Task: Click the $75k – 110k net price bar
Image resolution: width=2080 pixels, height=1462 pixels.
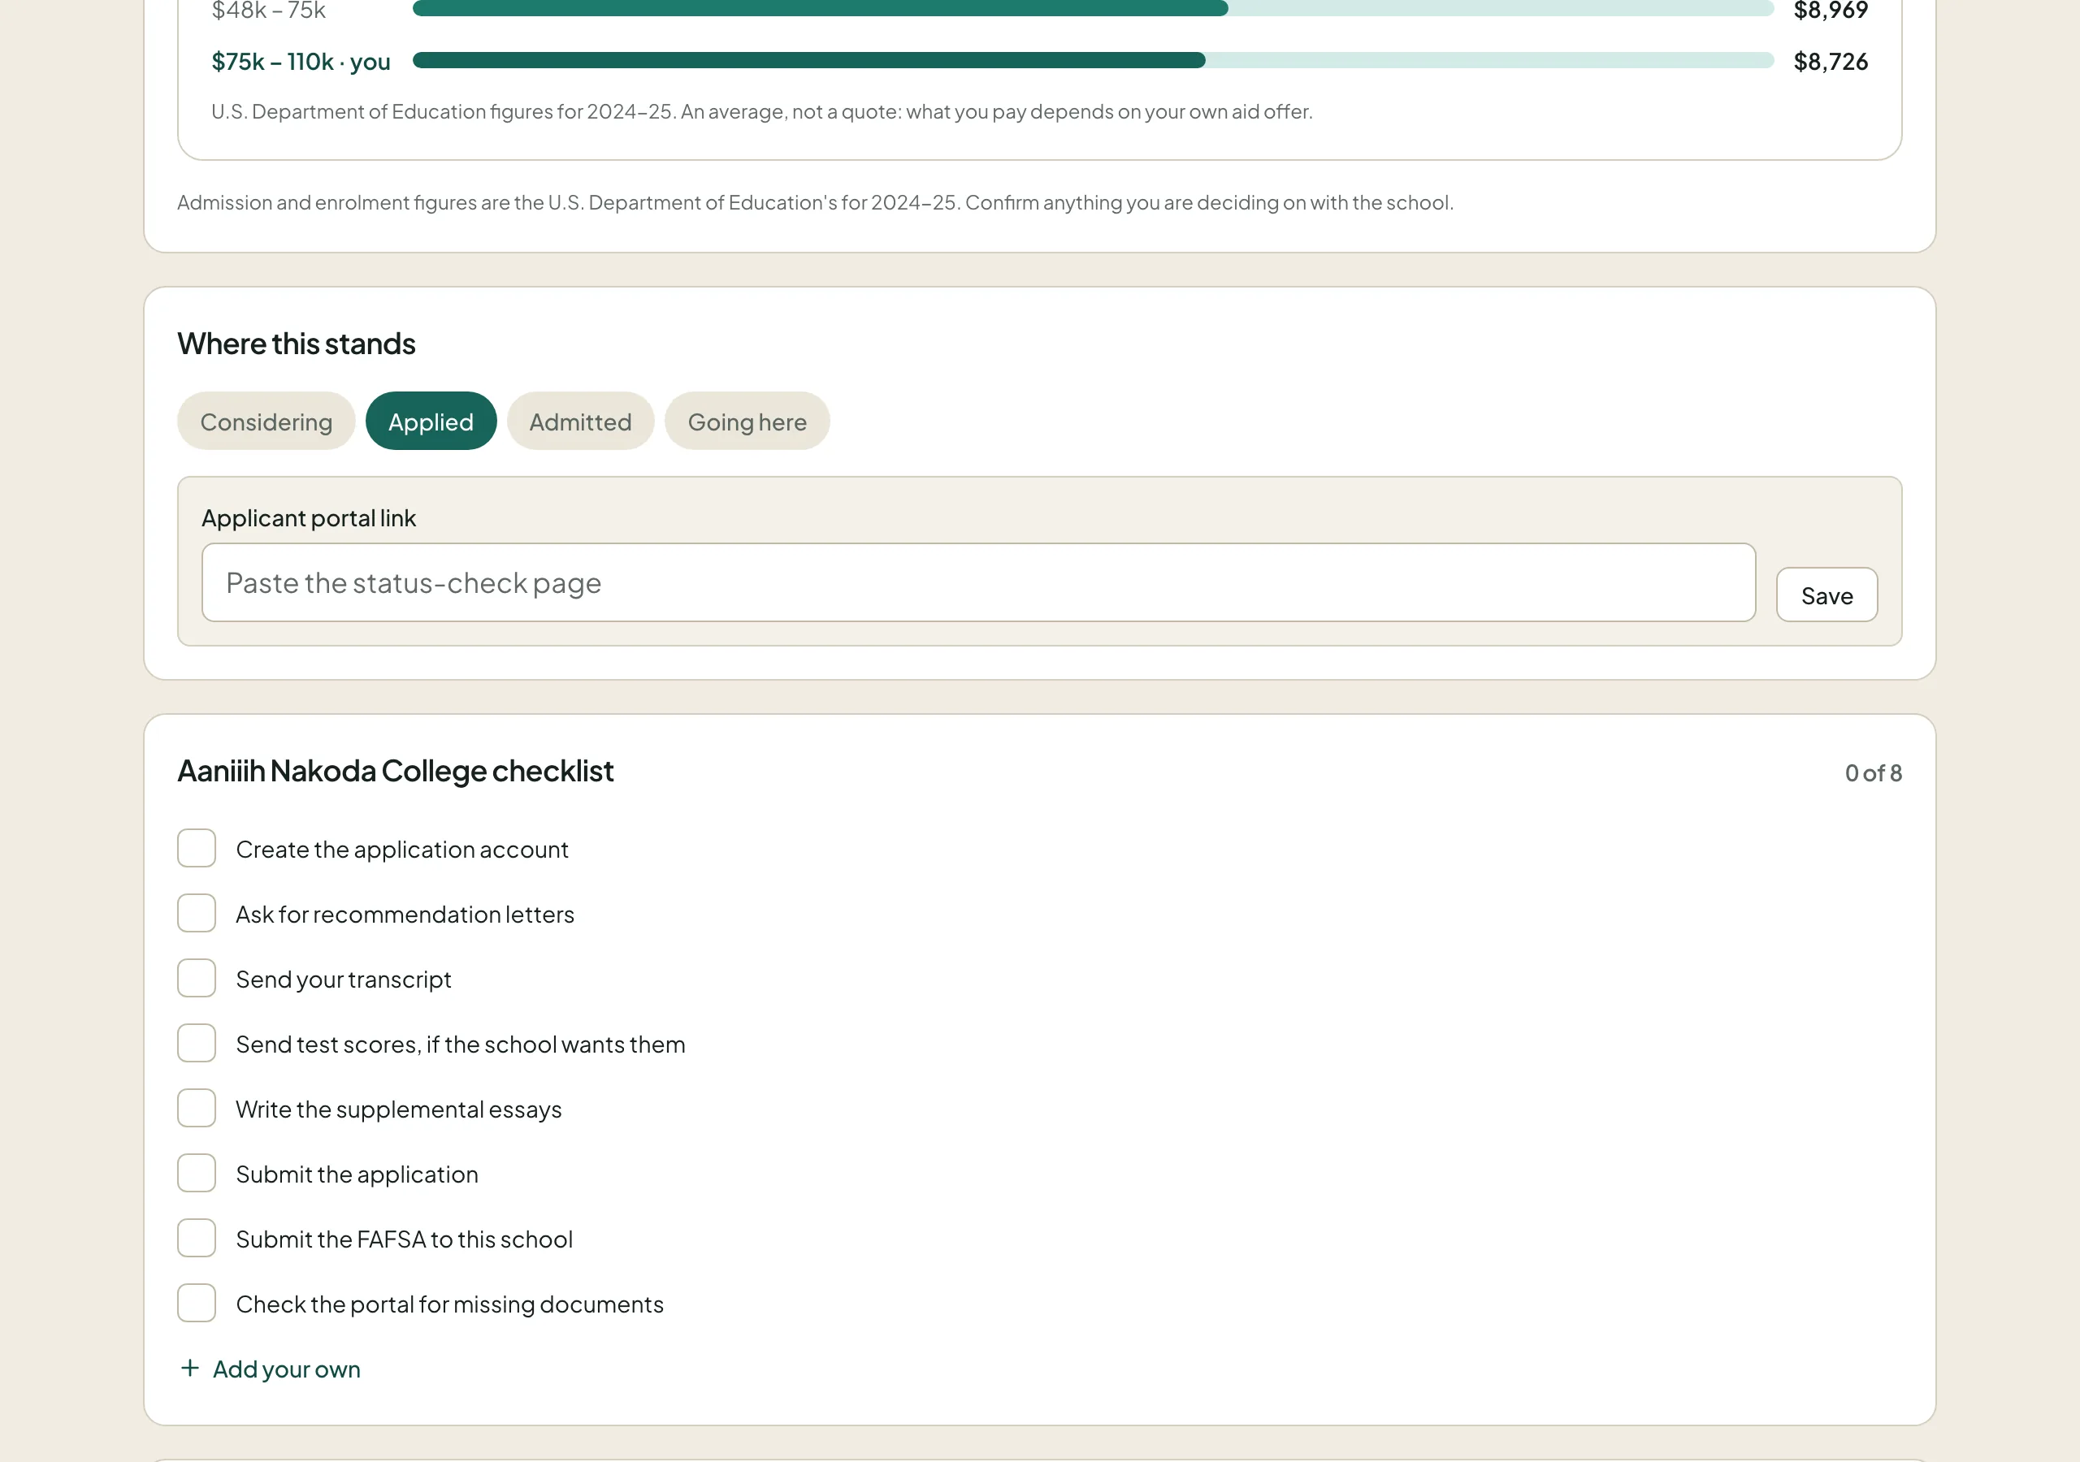Action: (x=1093, y=61)
